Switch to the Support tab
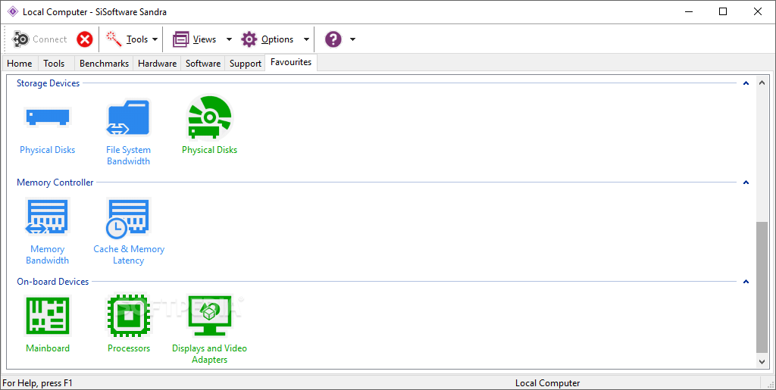 tap(246, 64)
